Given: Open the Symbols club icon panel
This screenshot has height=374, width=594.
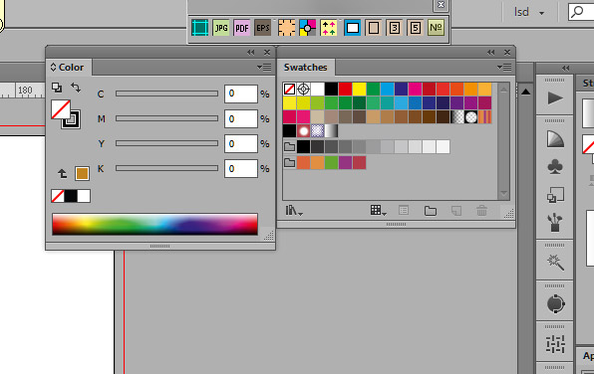Looking at the screenshot, I should [555, 166].
